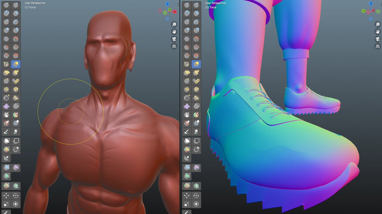The width and height of the screenshot is (382, 214).
Task: Select the Scrape brush in the left viewport
Action: point(6,56)
